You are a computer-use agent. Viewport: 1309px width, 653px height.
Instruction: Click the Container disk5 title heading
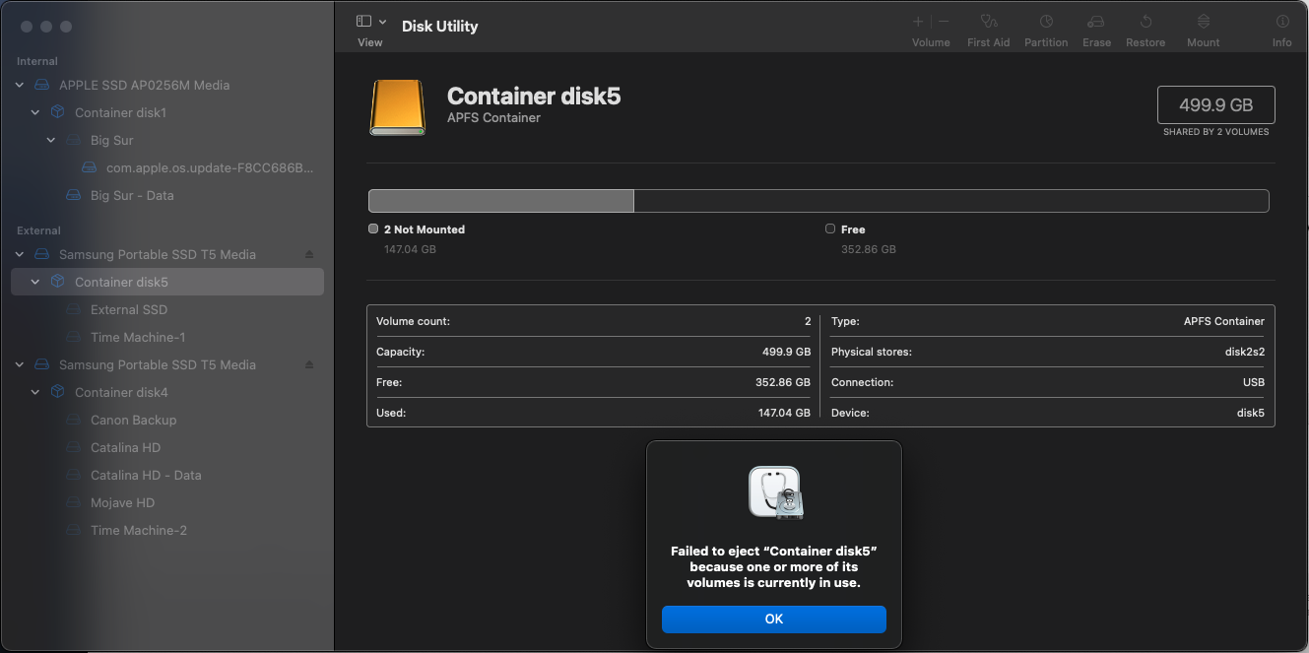(x=534, y=96)
